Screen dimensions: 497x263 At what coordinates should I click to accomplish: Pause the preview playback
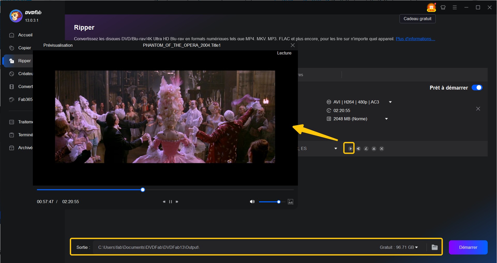170,202
